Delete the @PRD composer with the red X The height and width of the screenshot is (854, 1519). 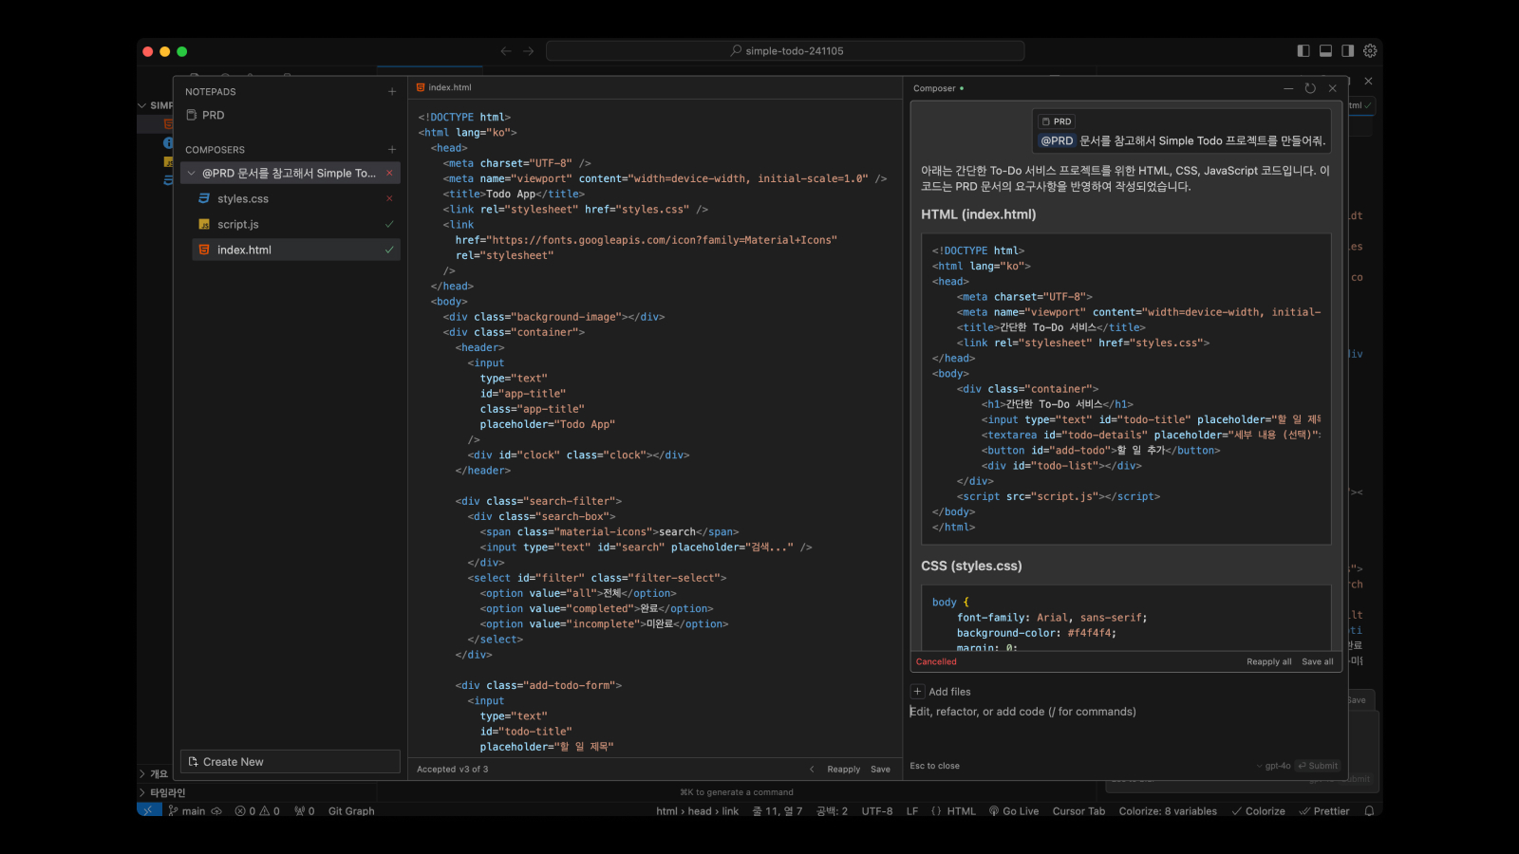point(389,173)
